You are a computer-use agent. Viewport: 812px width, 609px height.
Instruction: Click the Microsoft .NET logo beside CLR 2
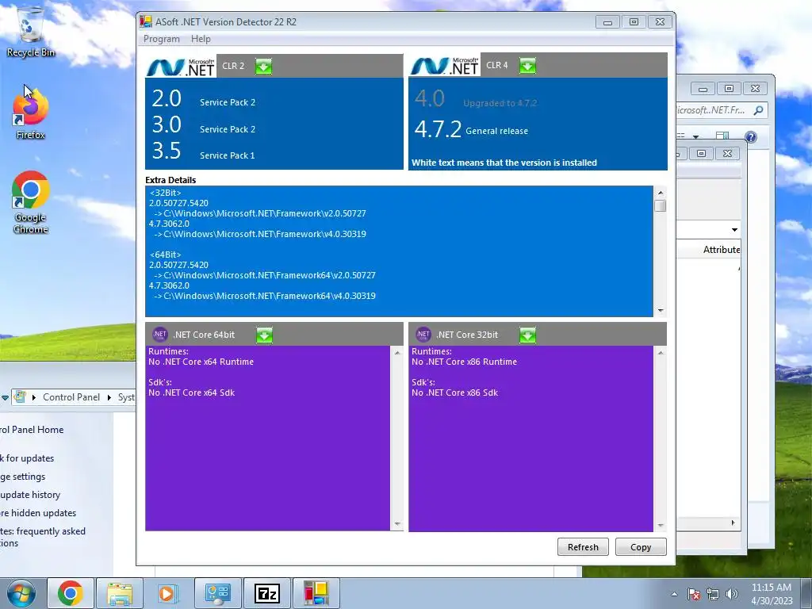coord(181,67)
